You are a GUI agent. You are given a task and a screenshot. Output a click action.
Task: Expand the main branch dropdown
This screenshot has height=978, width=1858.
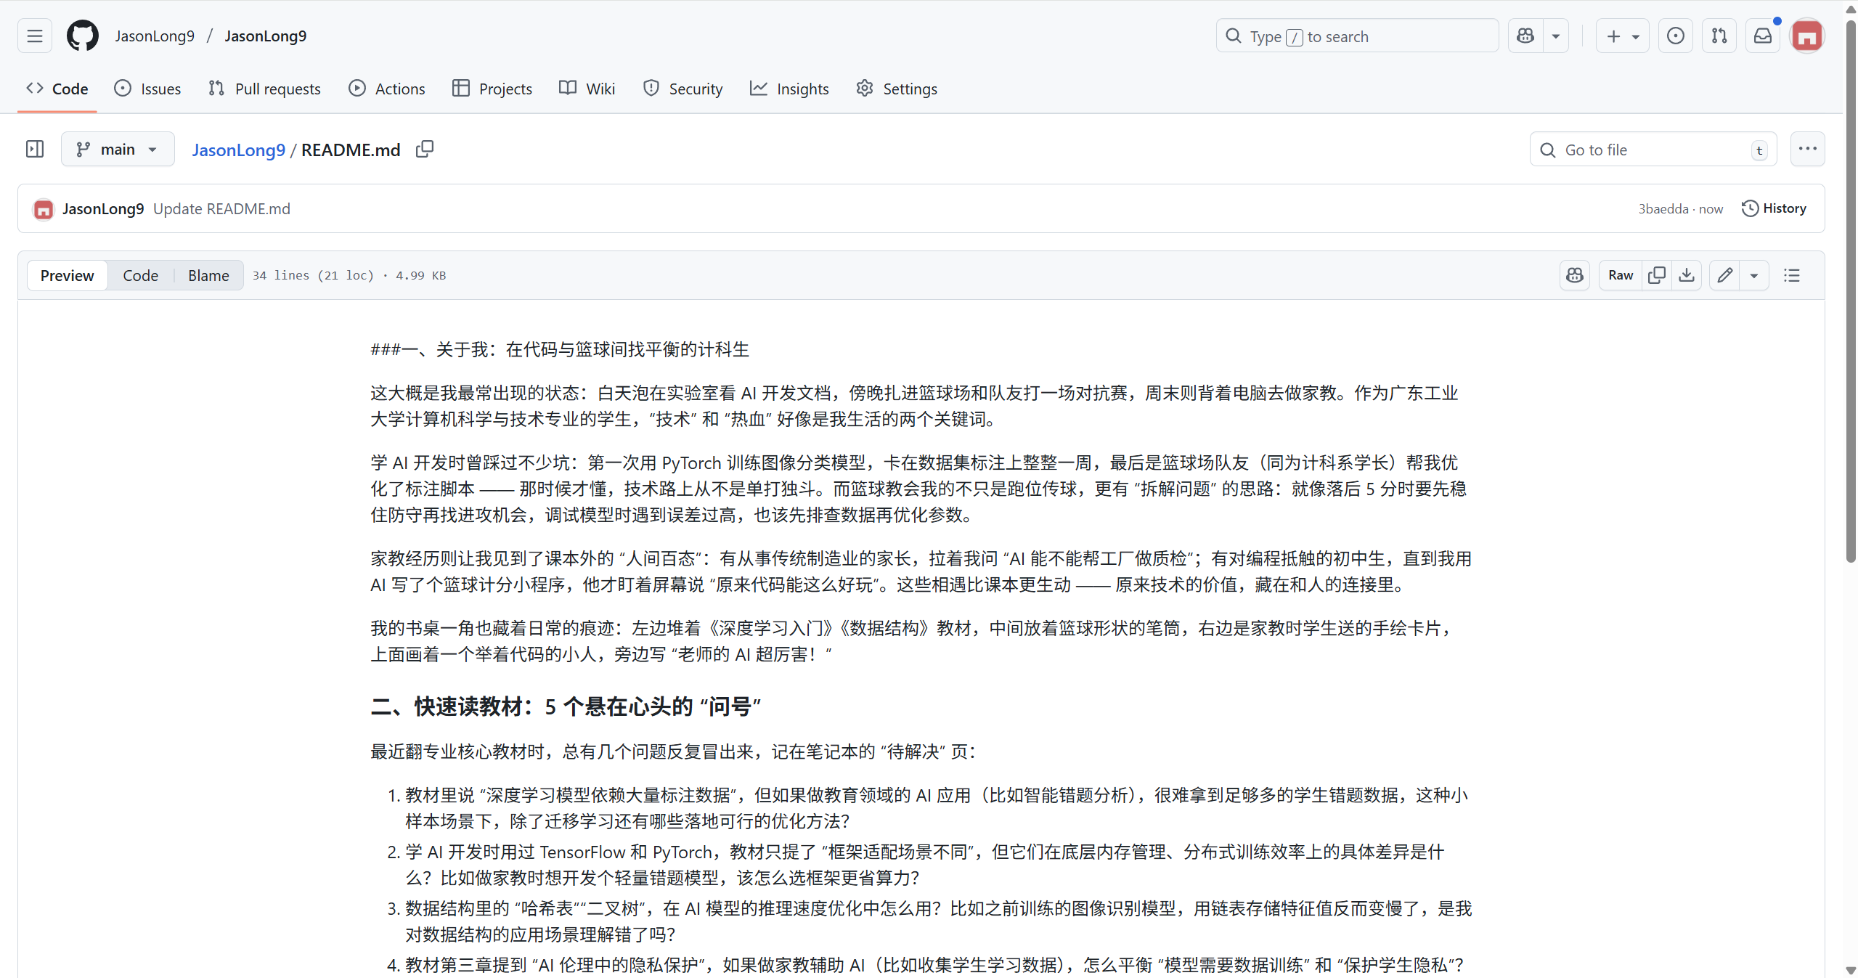tap(118, 150)
